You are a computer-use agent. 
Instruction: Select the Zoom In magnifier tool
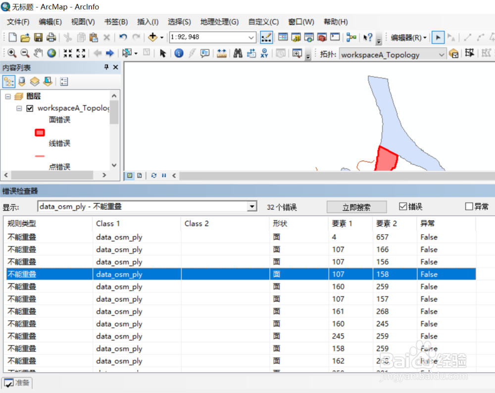(x=12, y=53)
